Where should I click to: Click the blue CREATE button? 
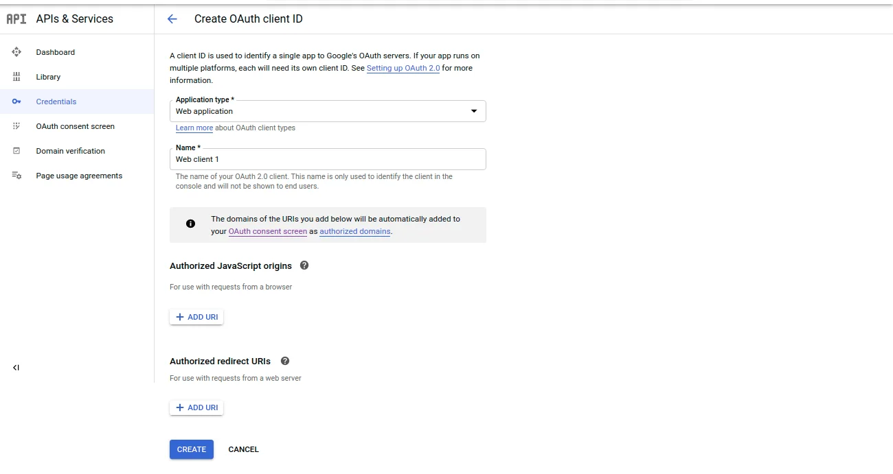click(x=192, y=449)
